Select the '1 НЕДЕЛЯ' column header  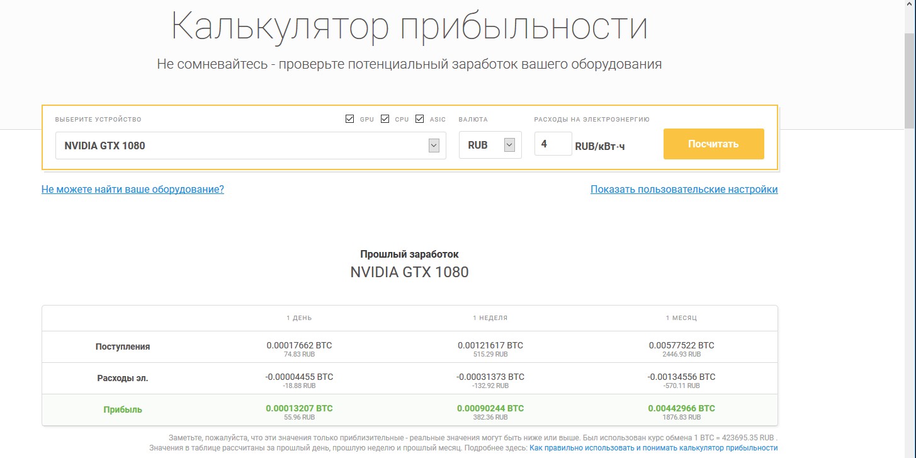click(490, 318)
